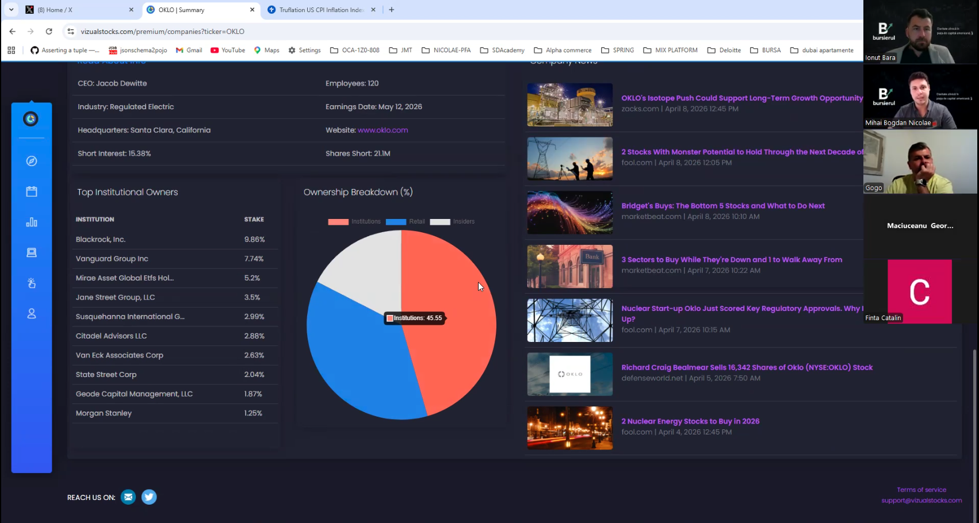Image resolution: width=979 pixels, height=523 pixels.
Task: Select the bar chart icon in the sidebar
Action: coord(32,222)
